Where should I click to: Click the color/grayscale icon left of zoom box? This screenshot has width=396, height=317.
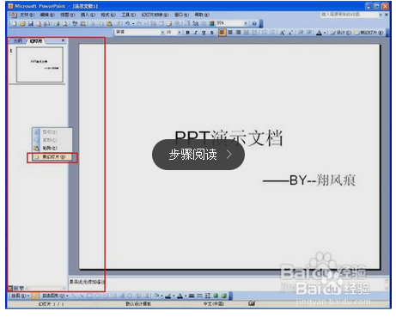(x=211, y=23)
